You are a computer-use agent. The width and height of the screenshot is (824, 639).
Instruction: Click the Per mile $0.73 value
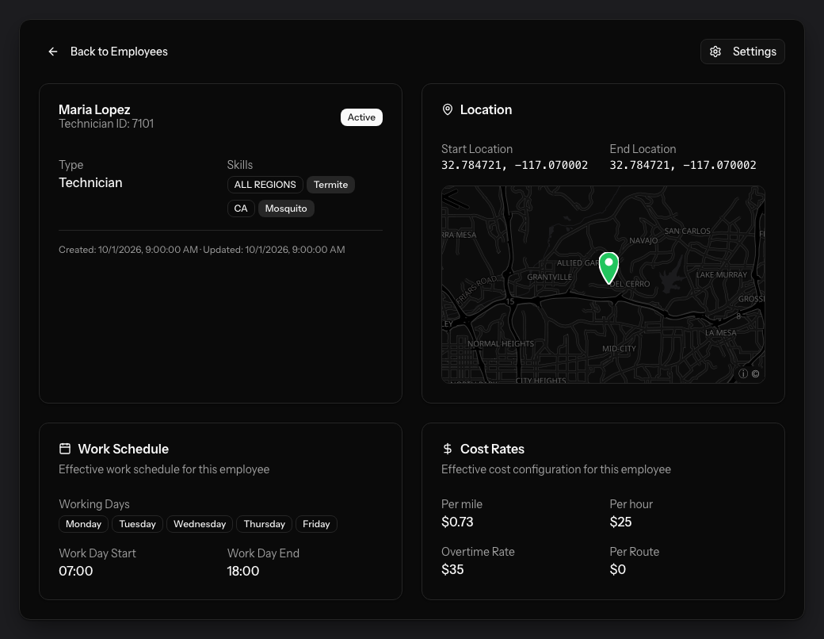point(457,522)
